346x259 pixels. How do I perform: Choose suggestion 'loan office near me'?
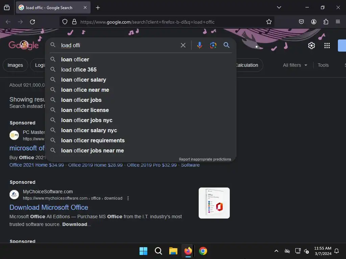(141, 90)
